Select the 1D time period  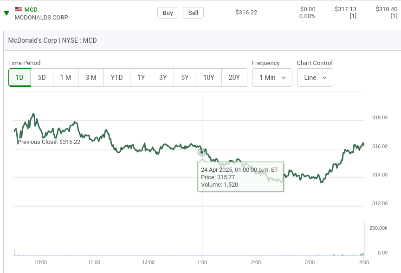point(19,78)
